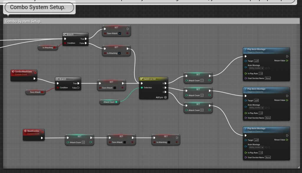
Task: Click output pin 0 on Switch on Int
Action: [165, 83]
